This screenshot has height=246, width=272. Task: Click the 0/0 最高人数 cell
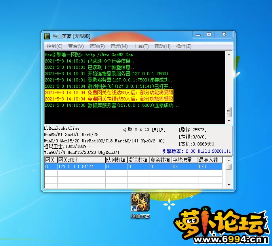point(210,167)
